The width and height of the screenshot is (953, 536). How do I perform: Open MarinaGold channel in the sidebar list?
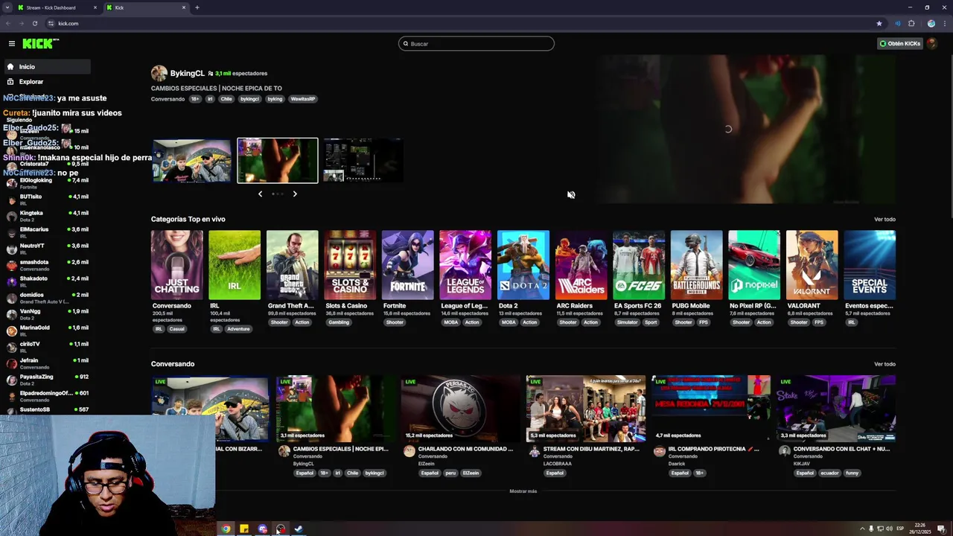pyautogui.click(x=46, y=331)
